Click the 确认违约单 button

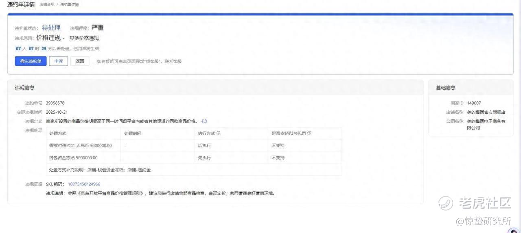tap(31, 61)
